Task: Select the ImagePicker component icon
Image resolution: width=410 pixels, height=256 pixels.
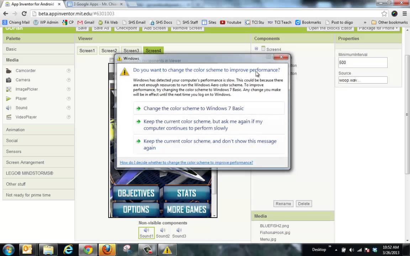Action: (9, 89)
